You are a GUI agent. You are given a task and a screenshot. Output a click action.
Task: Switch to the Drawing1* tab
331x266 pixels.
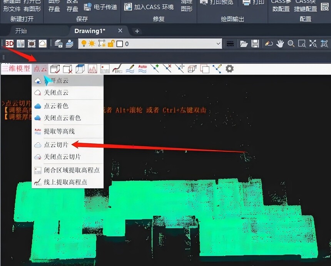(x=90, y=31)
